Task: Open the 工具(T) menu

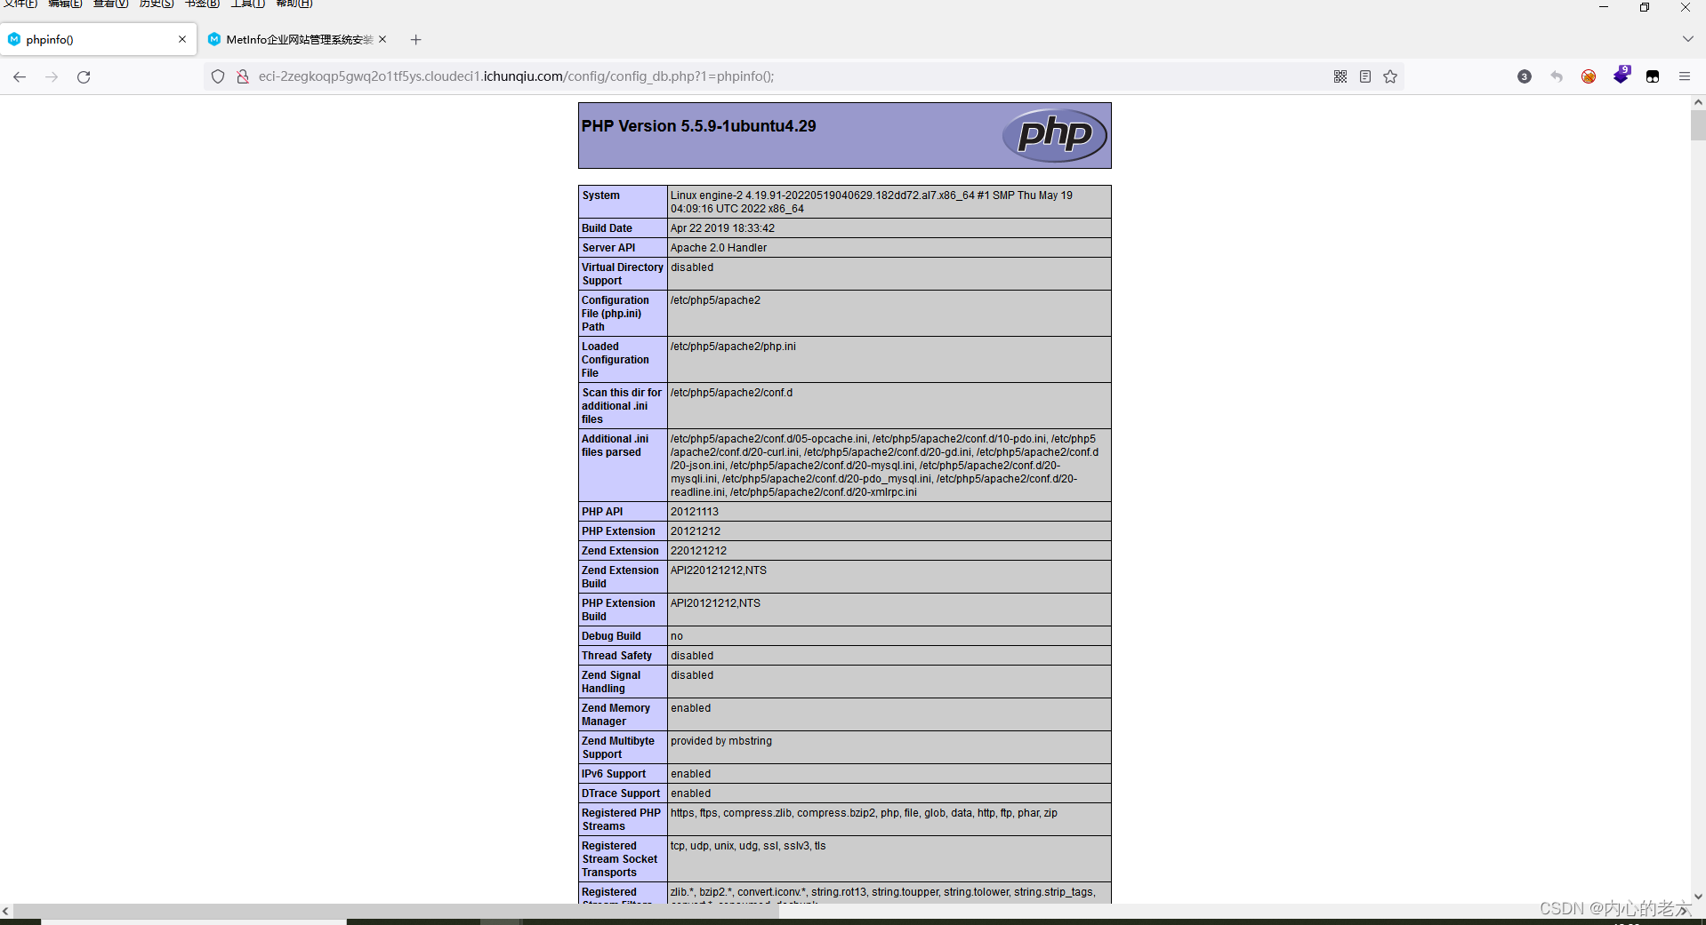Action: [x=247, y=4]
